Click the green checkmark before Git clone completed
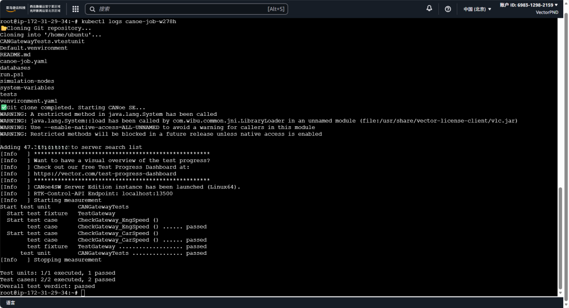Screen dimensions: 569x308 click(x=4, y=107)
